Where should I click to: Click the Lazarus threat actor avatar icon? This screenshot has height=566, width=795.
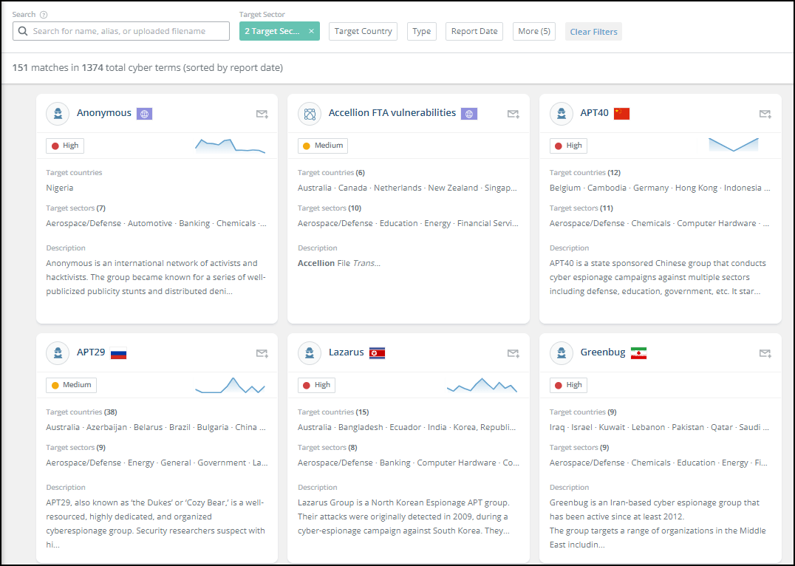(x=310, y=353)
